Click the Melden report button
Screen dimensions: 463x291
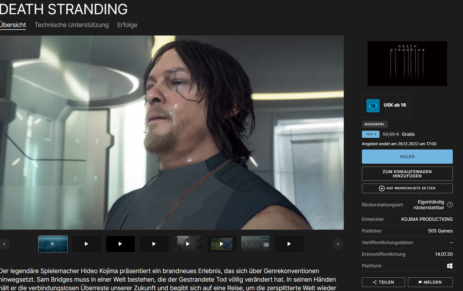click(x=430, y=282)
